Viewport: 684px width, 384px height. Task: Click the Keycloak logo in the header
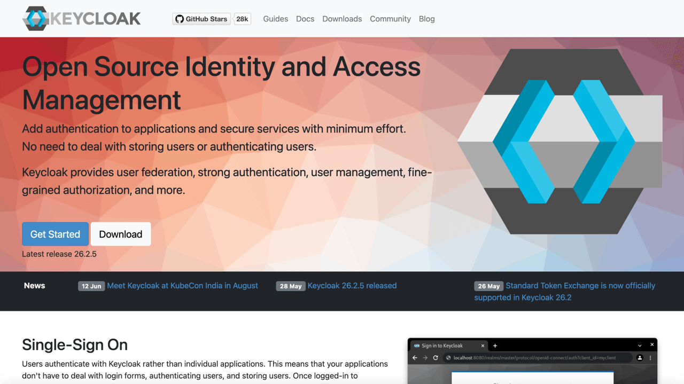(x=80, y=18)
